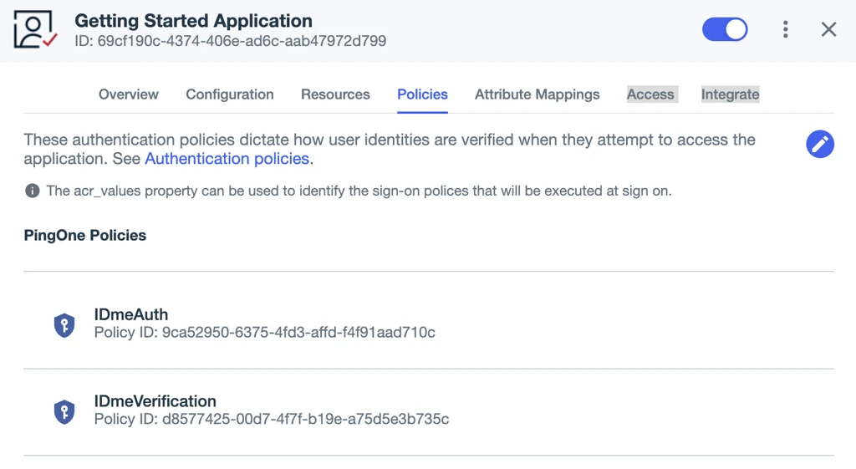856x469 pixels.
Task: Disable the application with the toggle switch
Action: (x=725, y=29)
